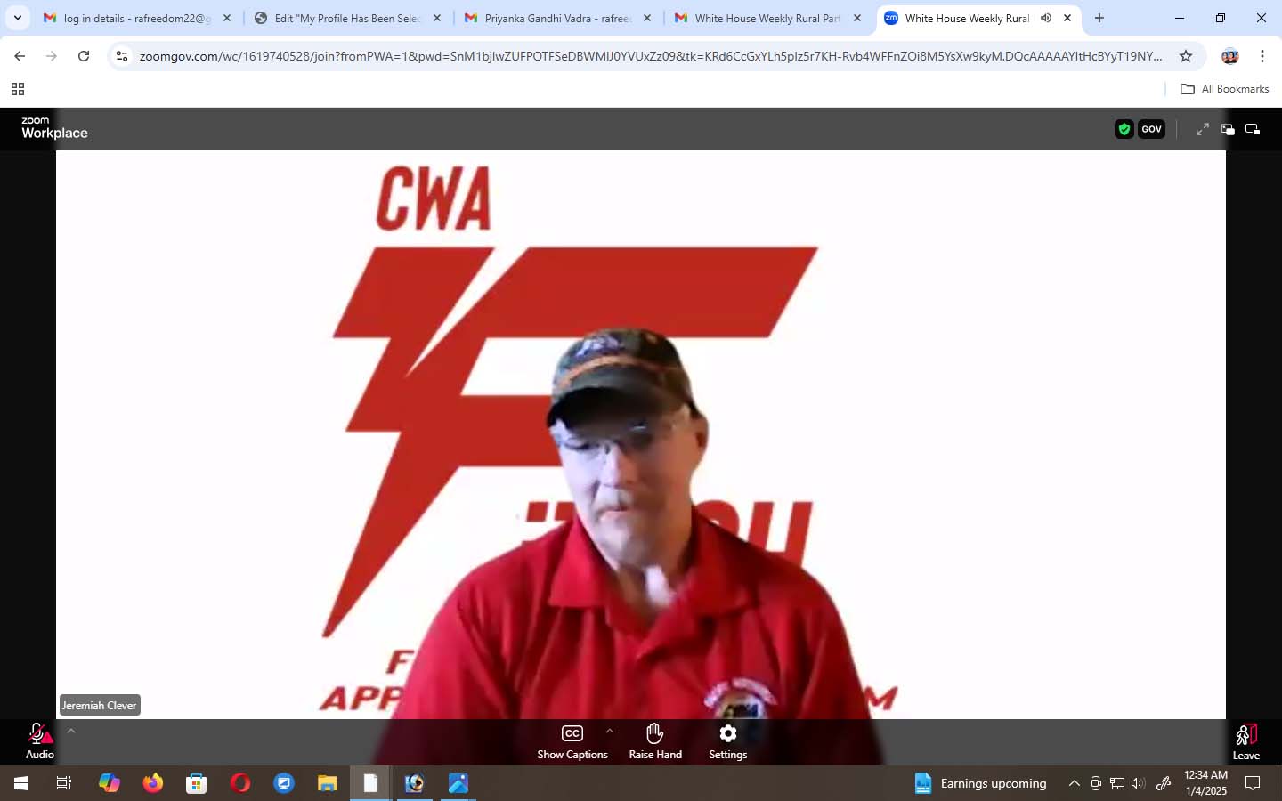
Task: Select the Jeremiah Clever name label
Action: coord(100,705)
